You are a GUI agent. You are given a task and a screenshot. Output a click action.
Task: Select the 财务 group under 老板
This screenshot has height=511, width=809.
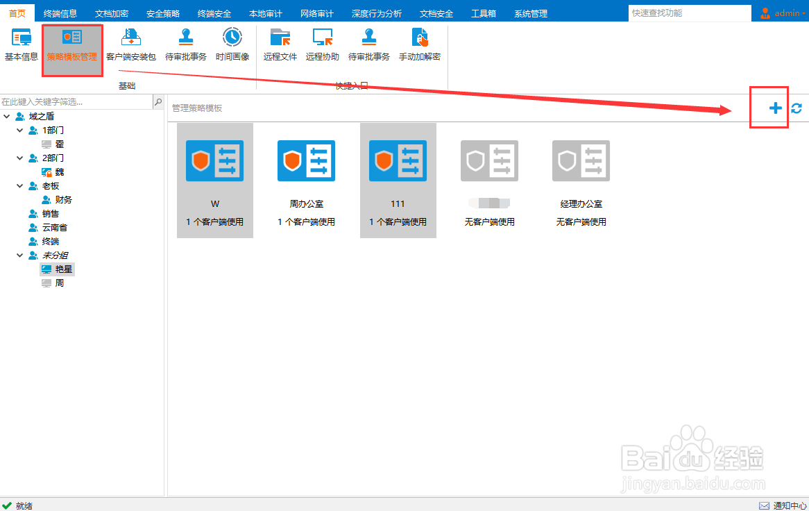tap(58, 200)
